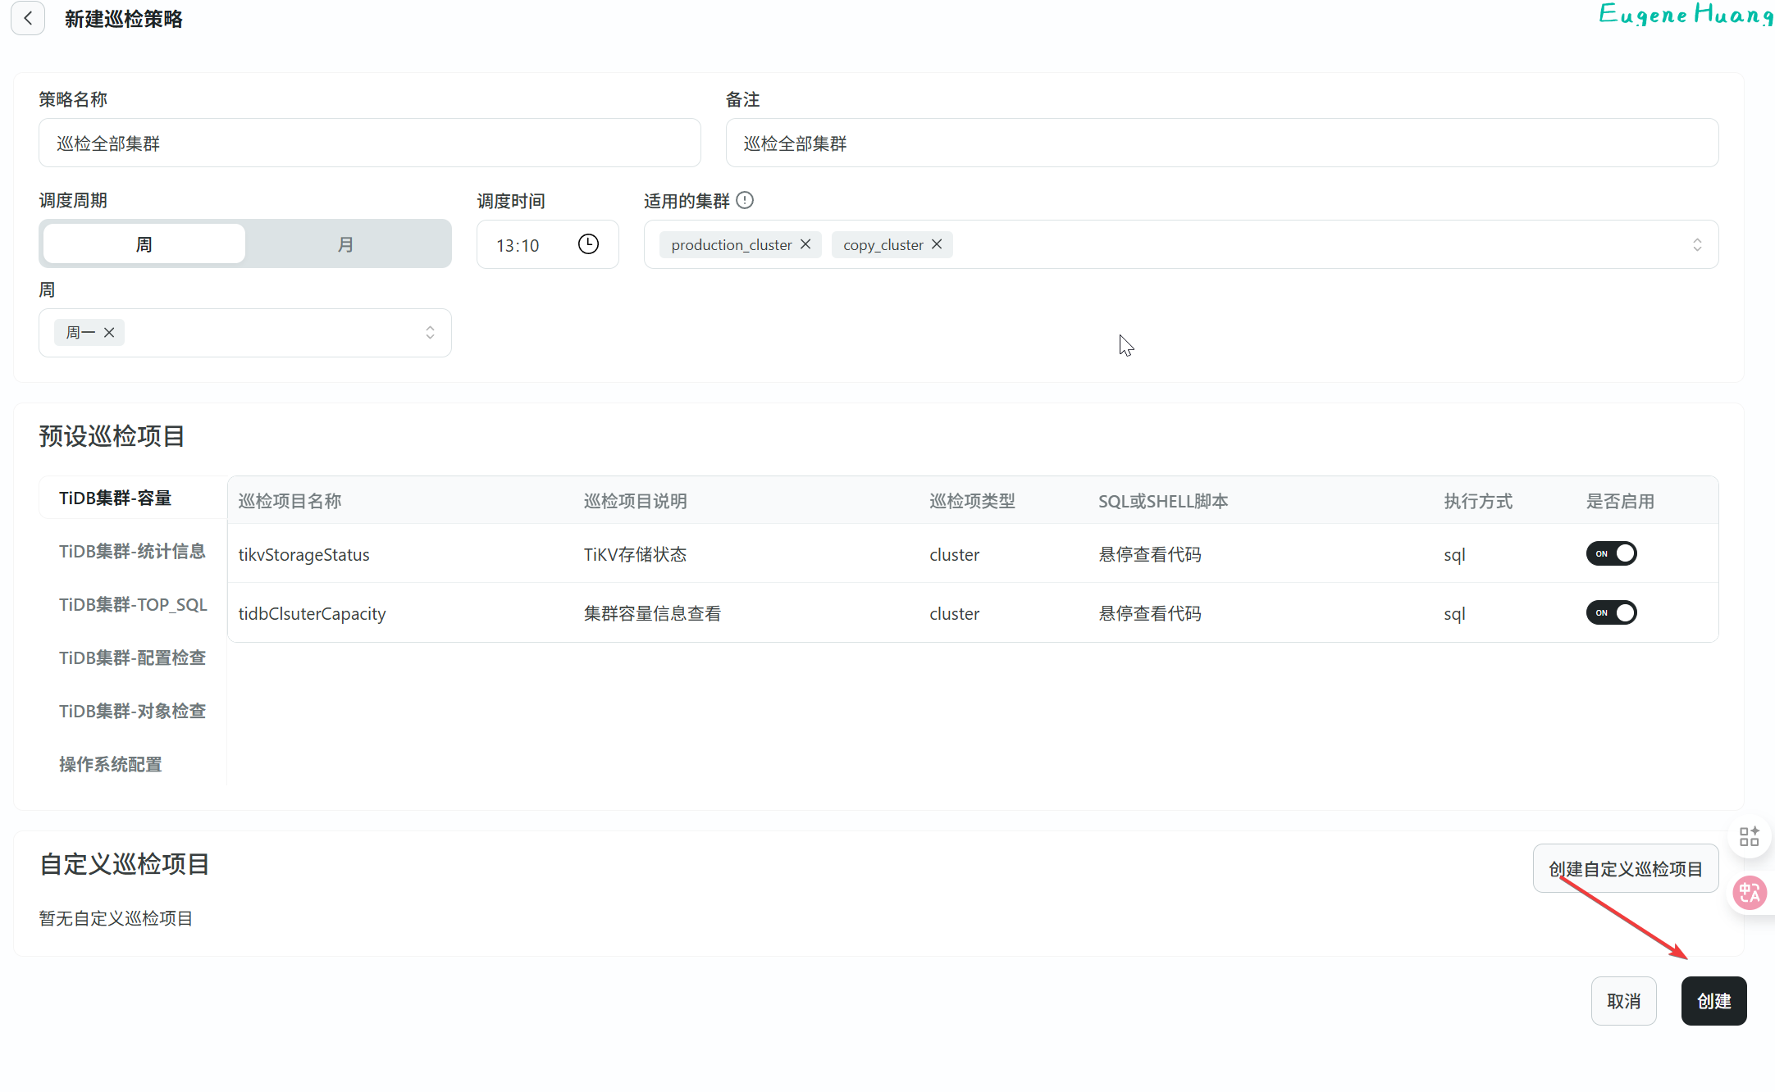Select TiDB集群-TOP_SQL tab
The image size is (1775, 1092).
tap(133, 604)
